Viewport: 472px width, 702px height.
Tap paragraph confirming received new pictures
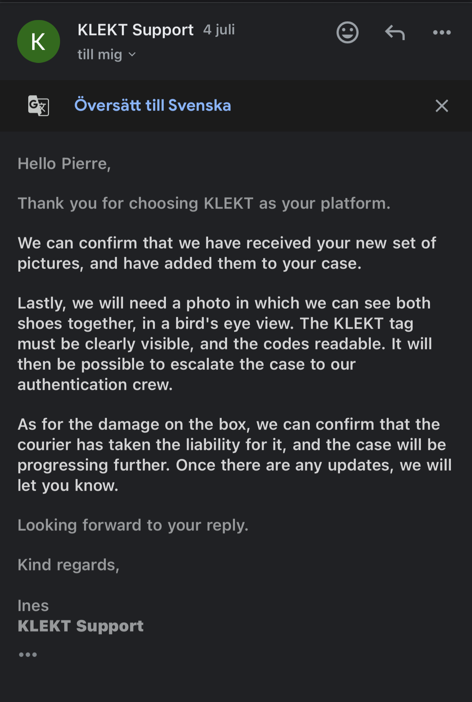coord(227,253)
